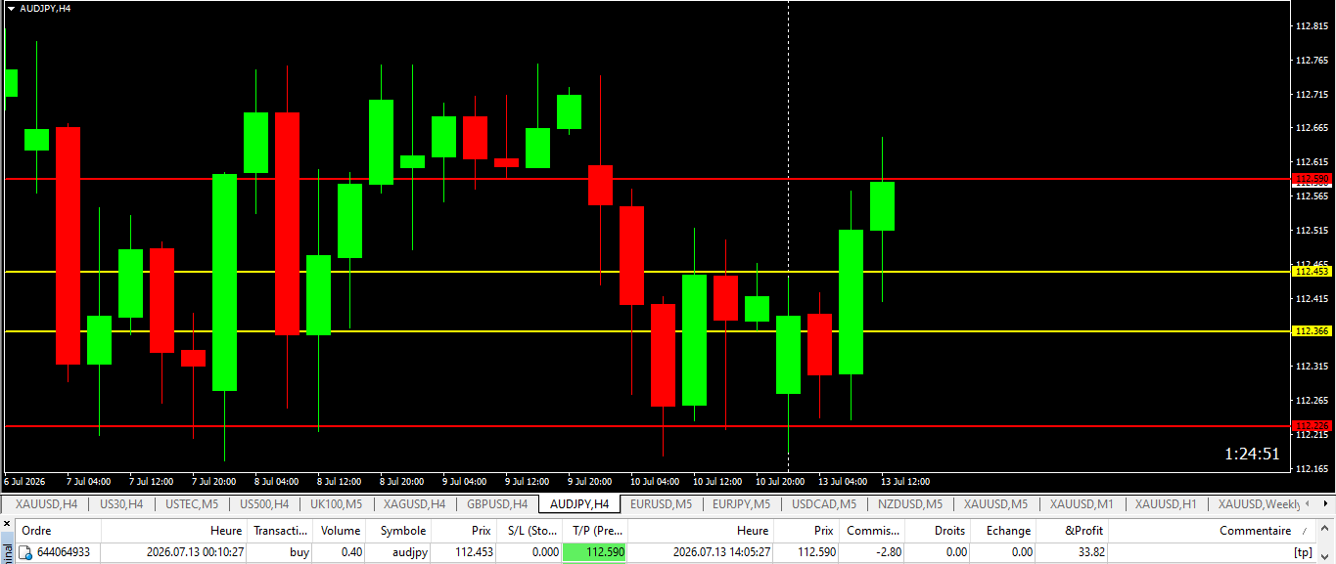
Task: Open the XAUUSD,Weekly chart tab
Action: tap(1259, 504)
